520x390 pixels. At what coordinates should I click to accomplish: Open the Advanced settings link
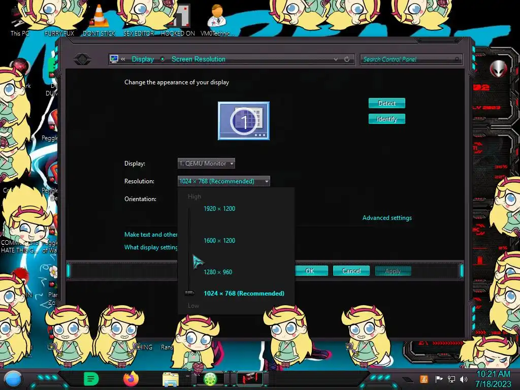tap(387, 218)
